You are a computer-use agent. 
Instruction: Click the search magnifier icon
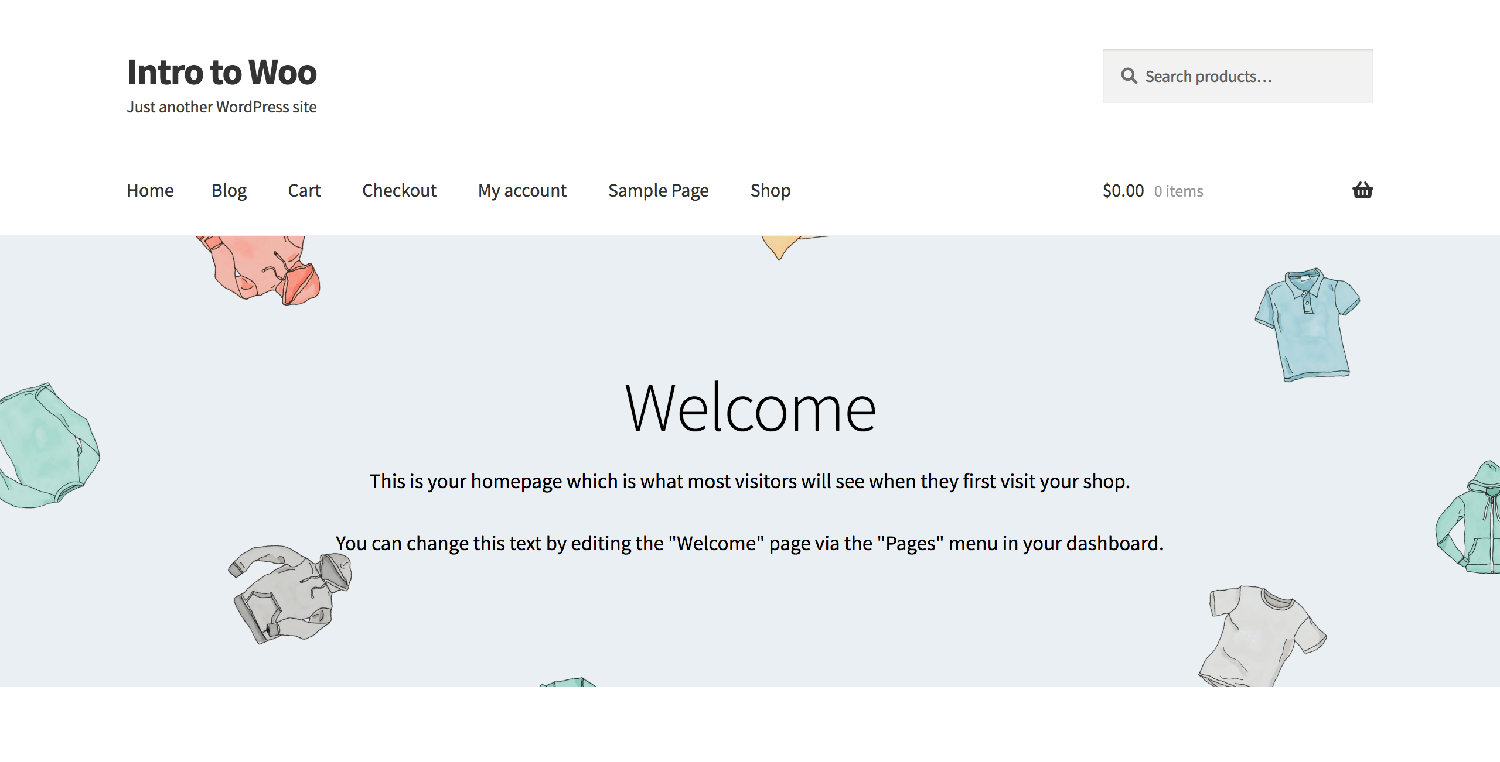point(1129,76)
